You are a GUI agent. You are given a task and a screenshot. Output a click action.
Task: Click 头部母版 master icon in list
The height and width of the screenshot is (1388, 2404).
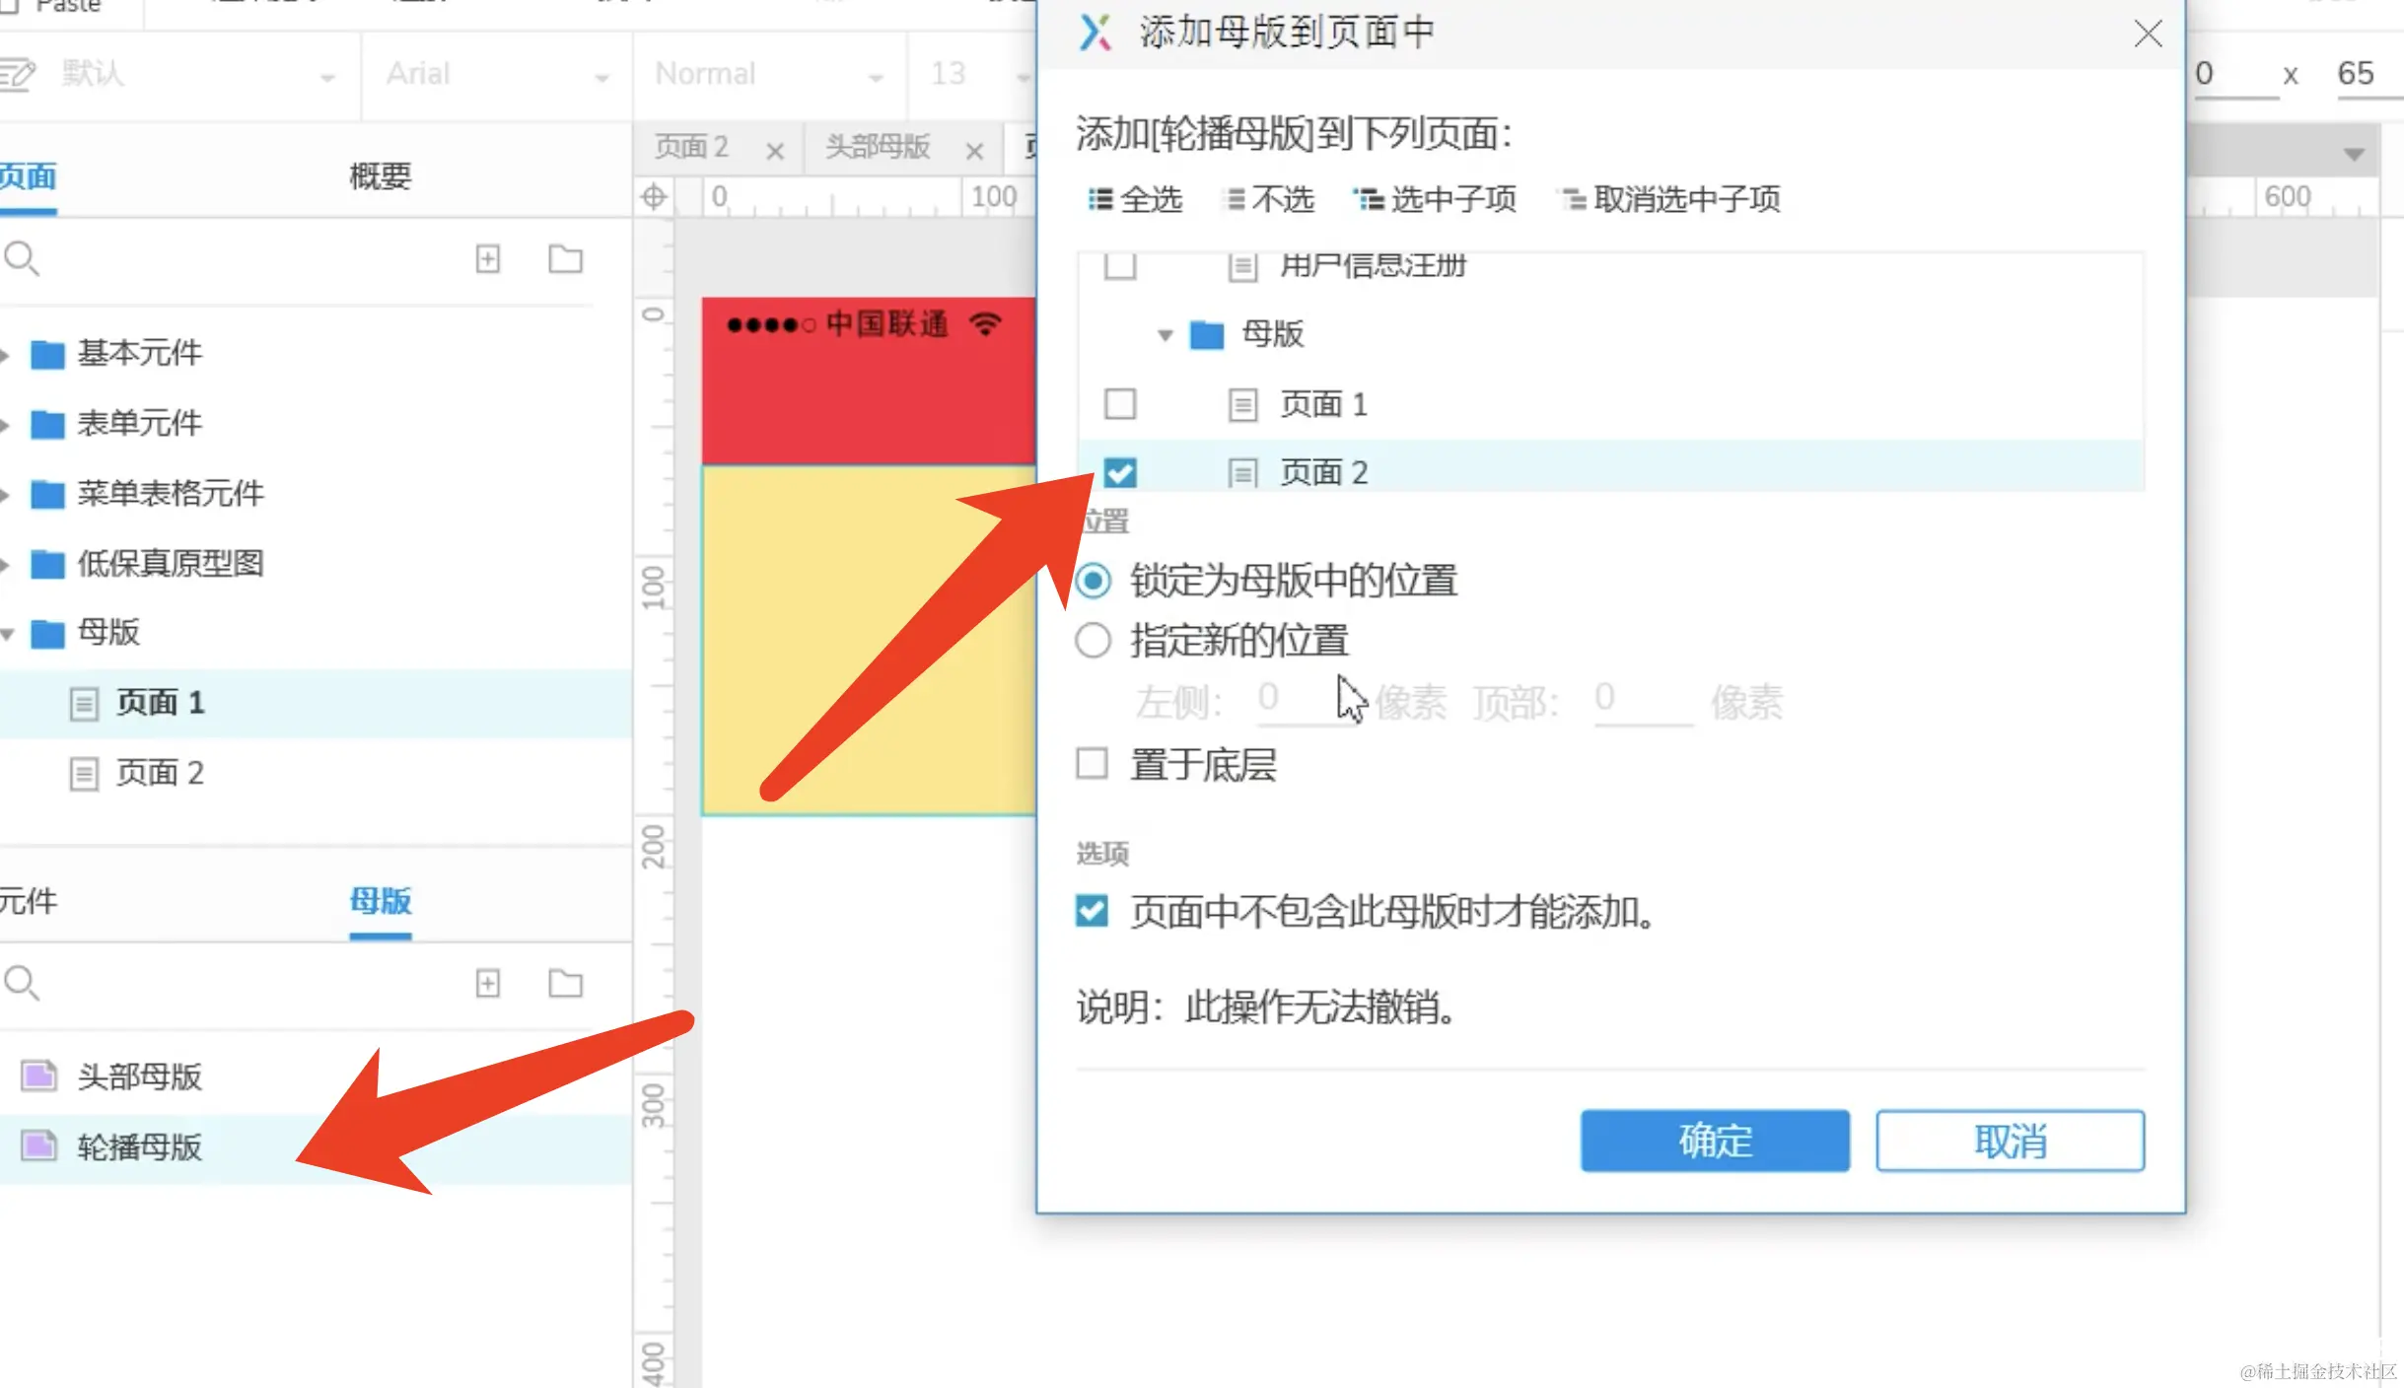tap(39, 1076)
